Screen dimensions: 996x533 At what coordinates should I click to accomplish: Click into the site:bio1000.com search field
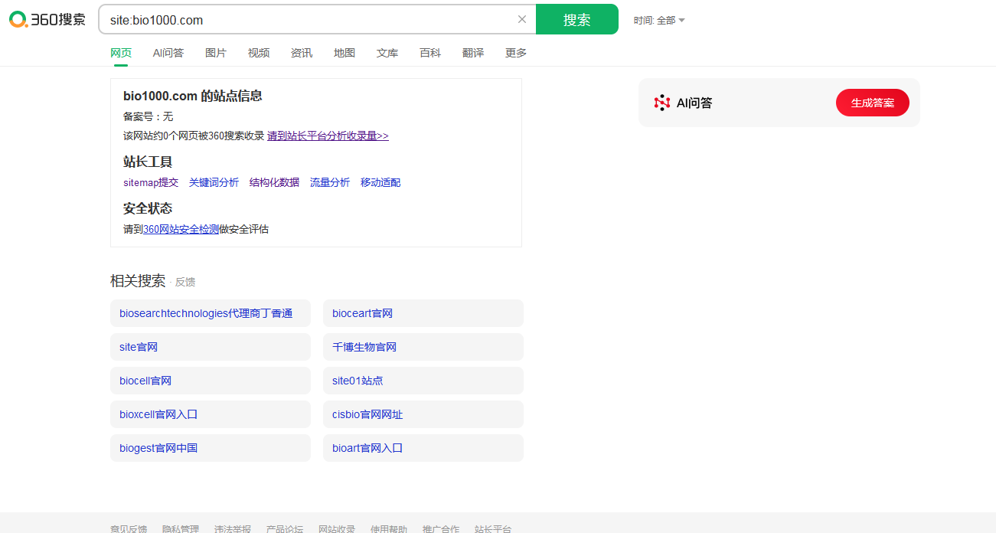coord(306,20)
